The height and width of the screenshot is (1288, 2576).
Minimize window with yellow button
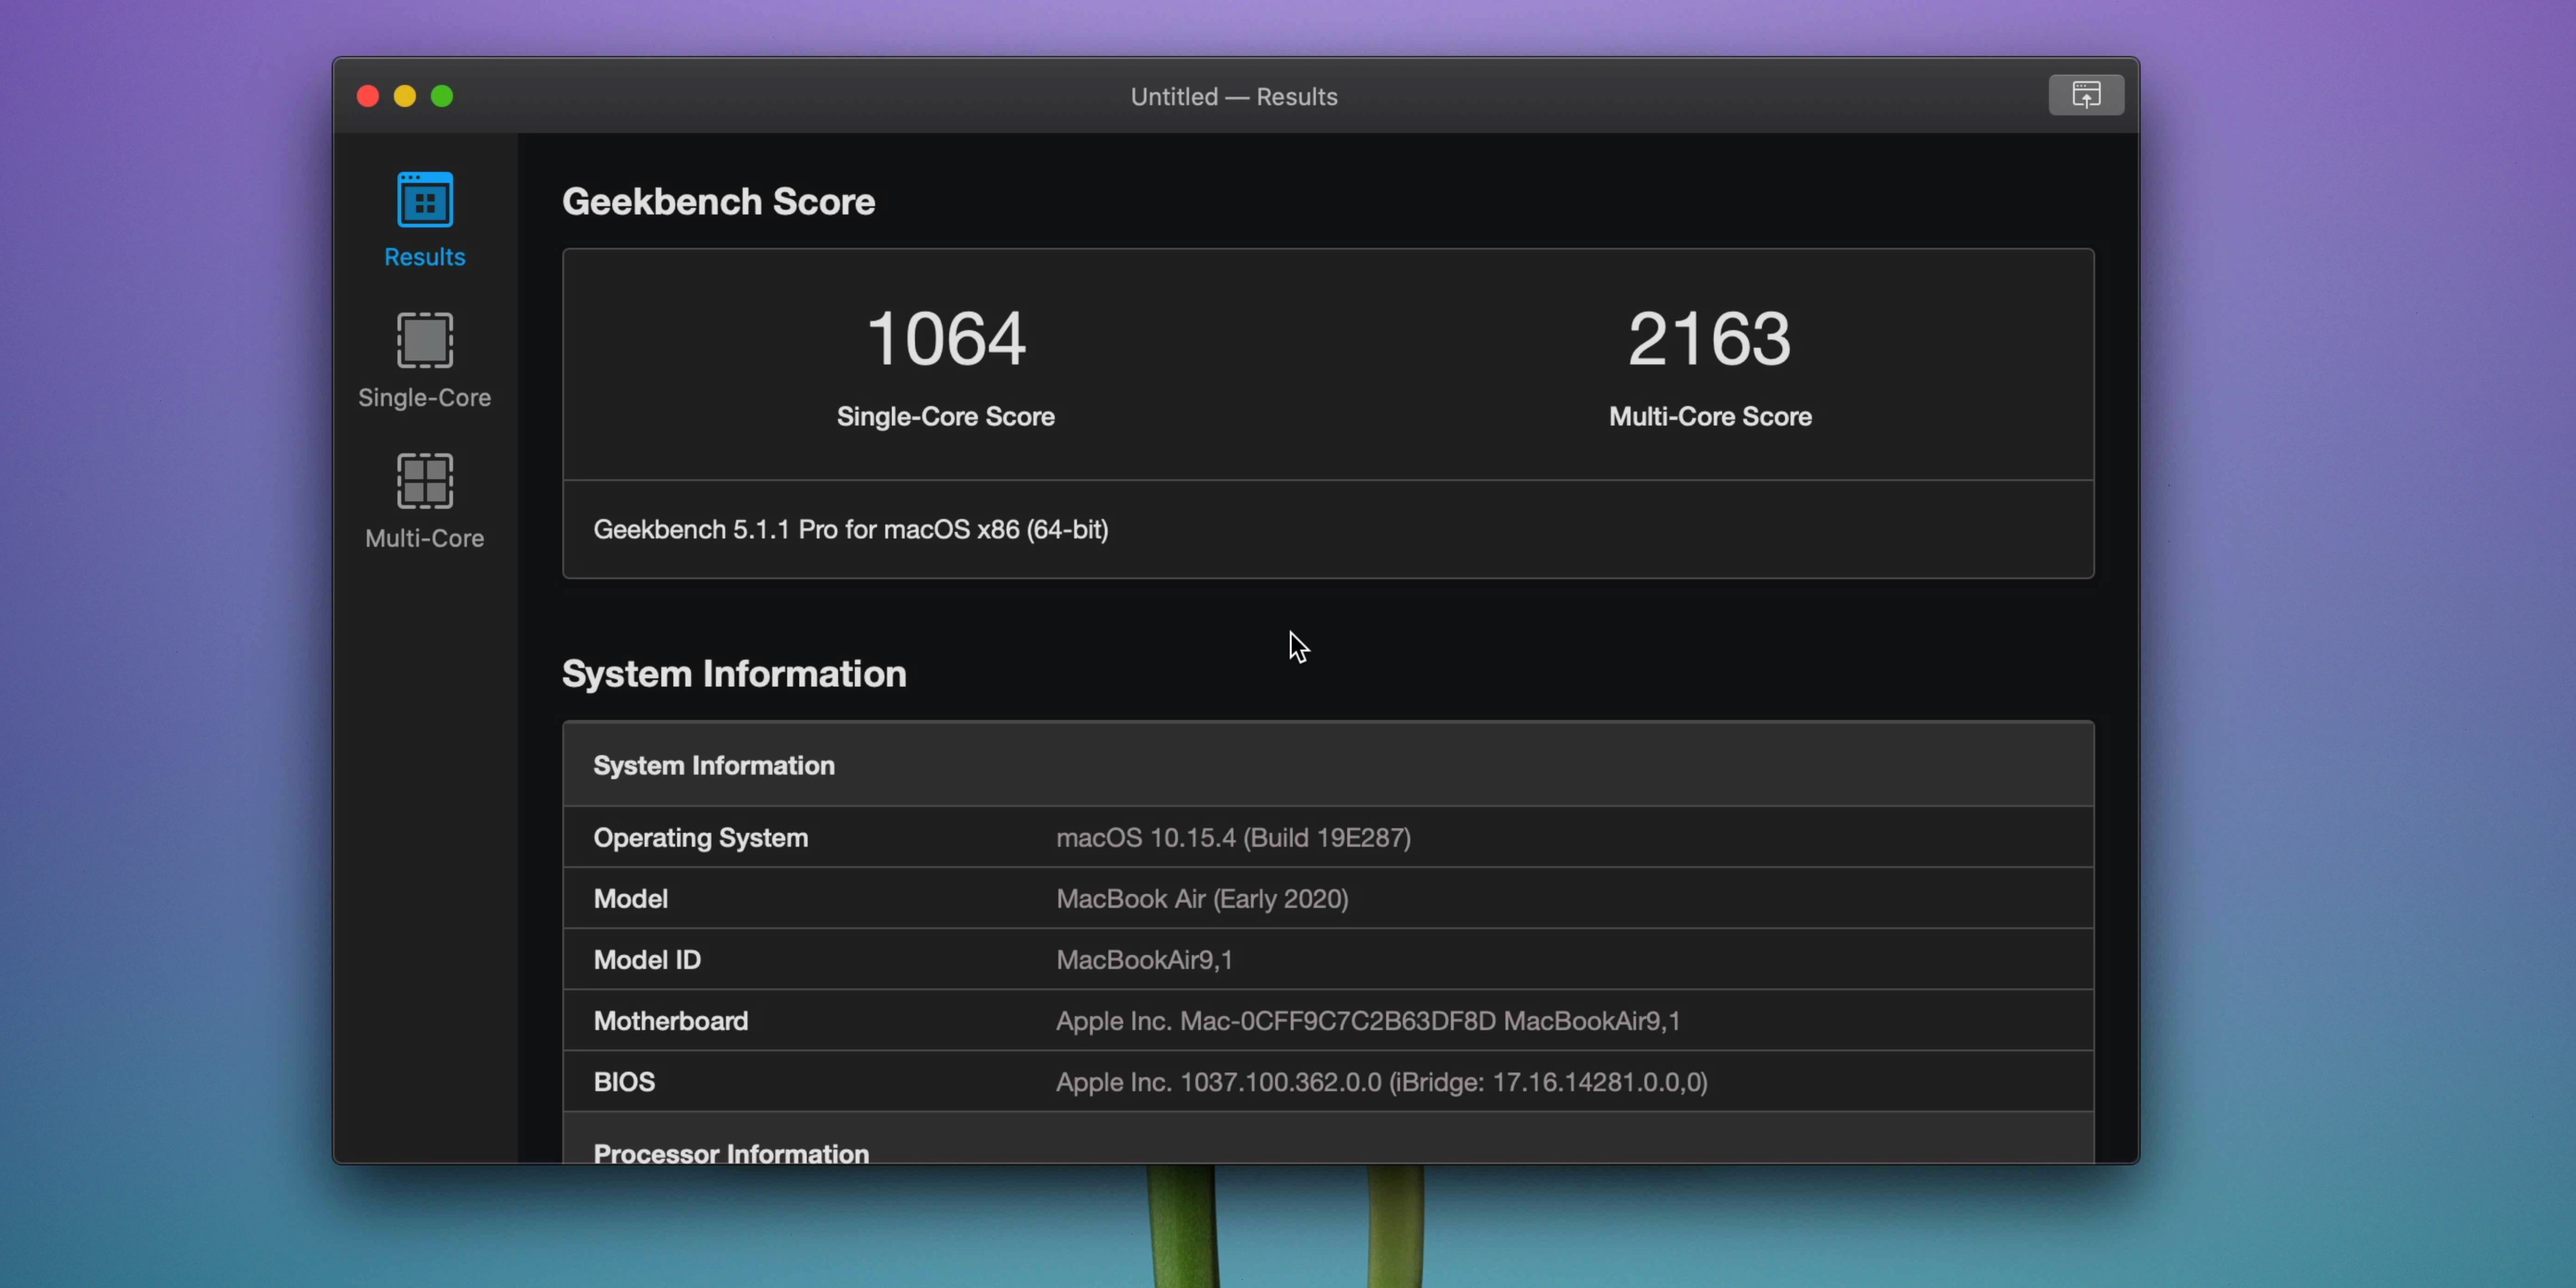coord(405,96)
